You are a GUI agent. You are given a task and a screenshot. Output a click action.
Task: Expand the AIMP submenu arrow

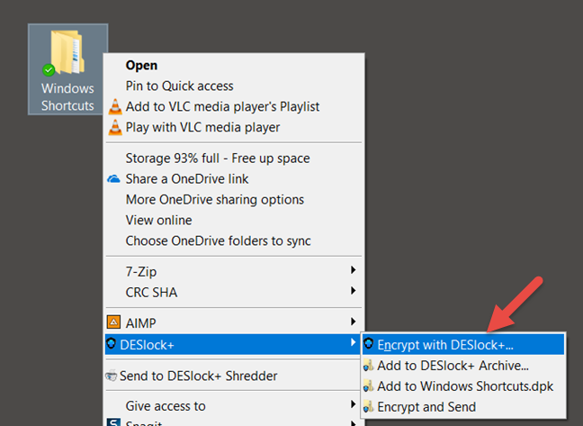tap(353, 322)
